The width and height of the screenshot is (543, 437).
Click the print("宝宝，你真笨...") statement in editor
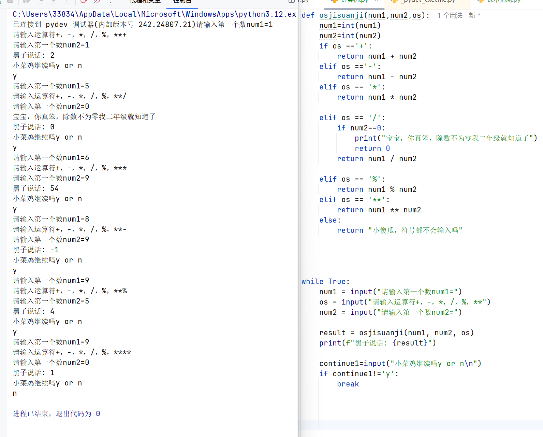point(446,138)
